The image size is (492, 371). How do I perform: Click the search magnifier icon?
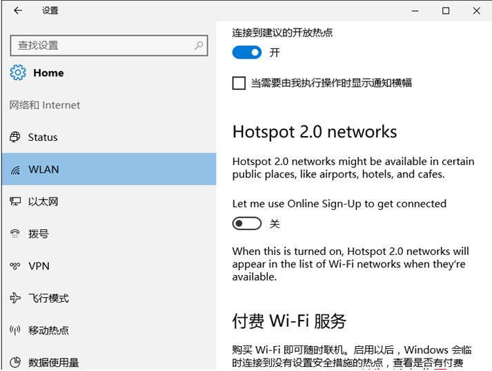[x=199, y=46]
